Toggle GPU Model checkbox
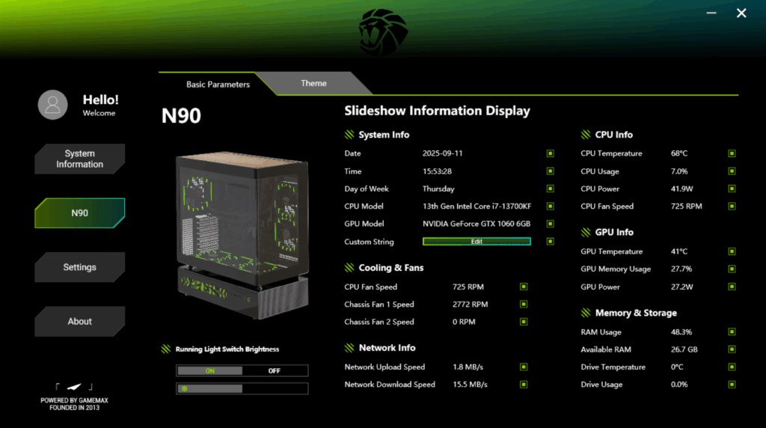This screenshot has height=428, width=766. (x=550, y=224)
